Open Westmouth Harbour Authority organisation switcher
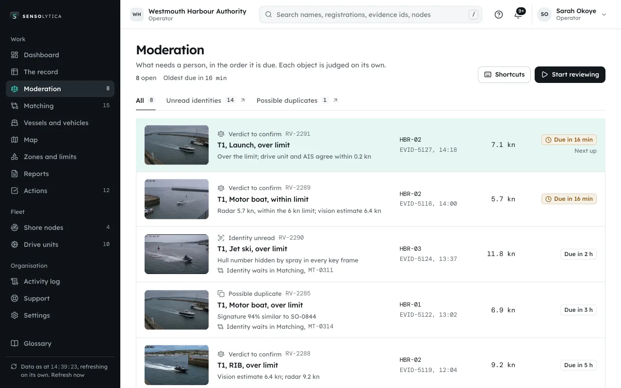This screenshot has width=621, height=388. (188, 15)
